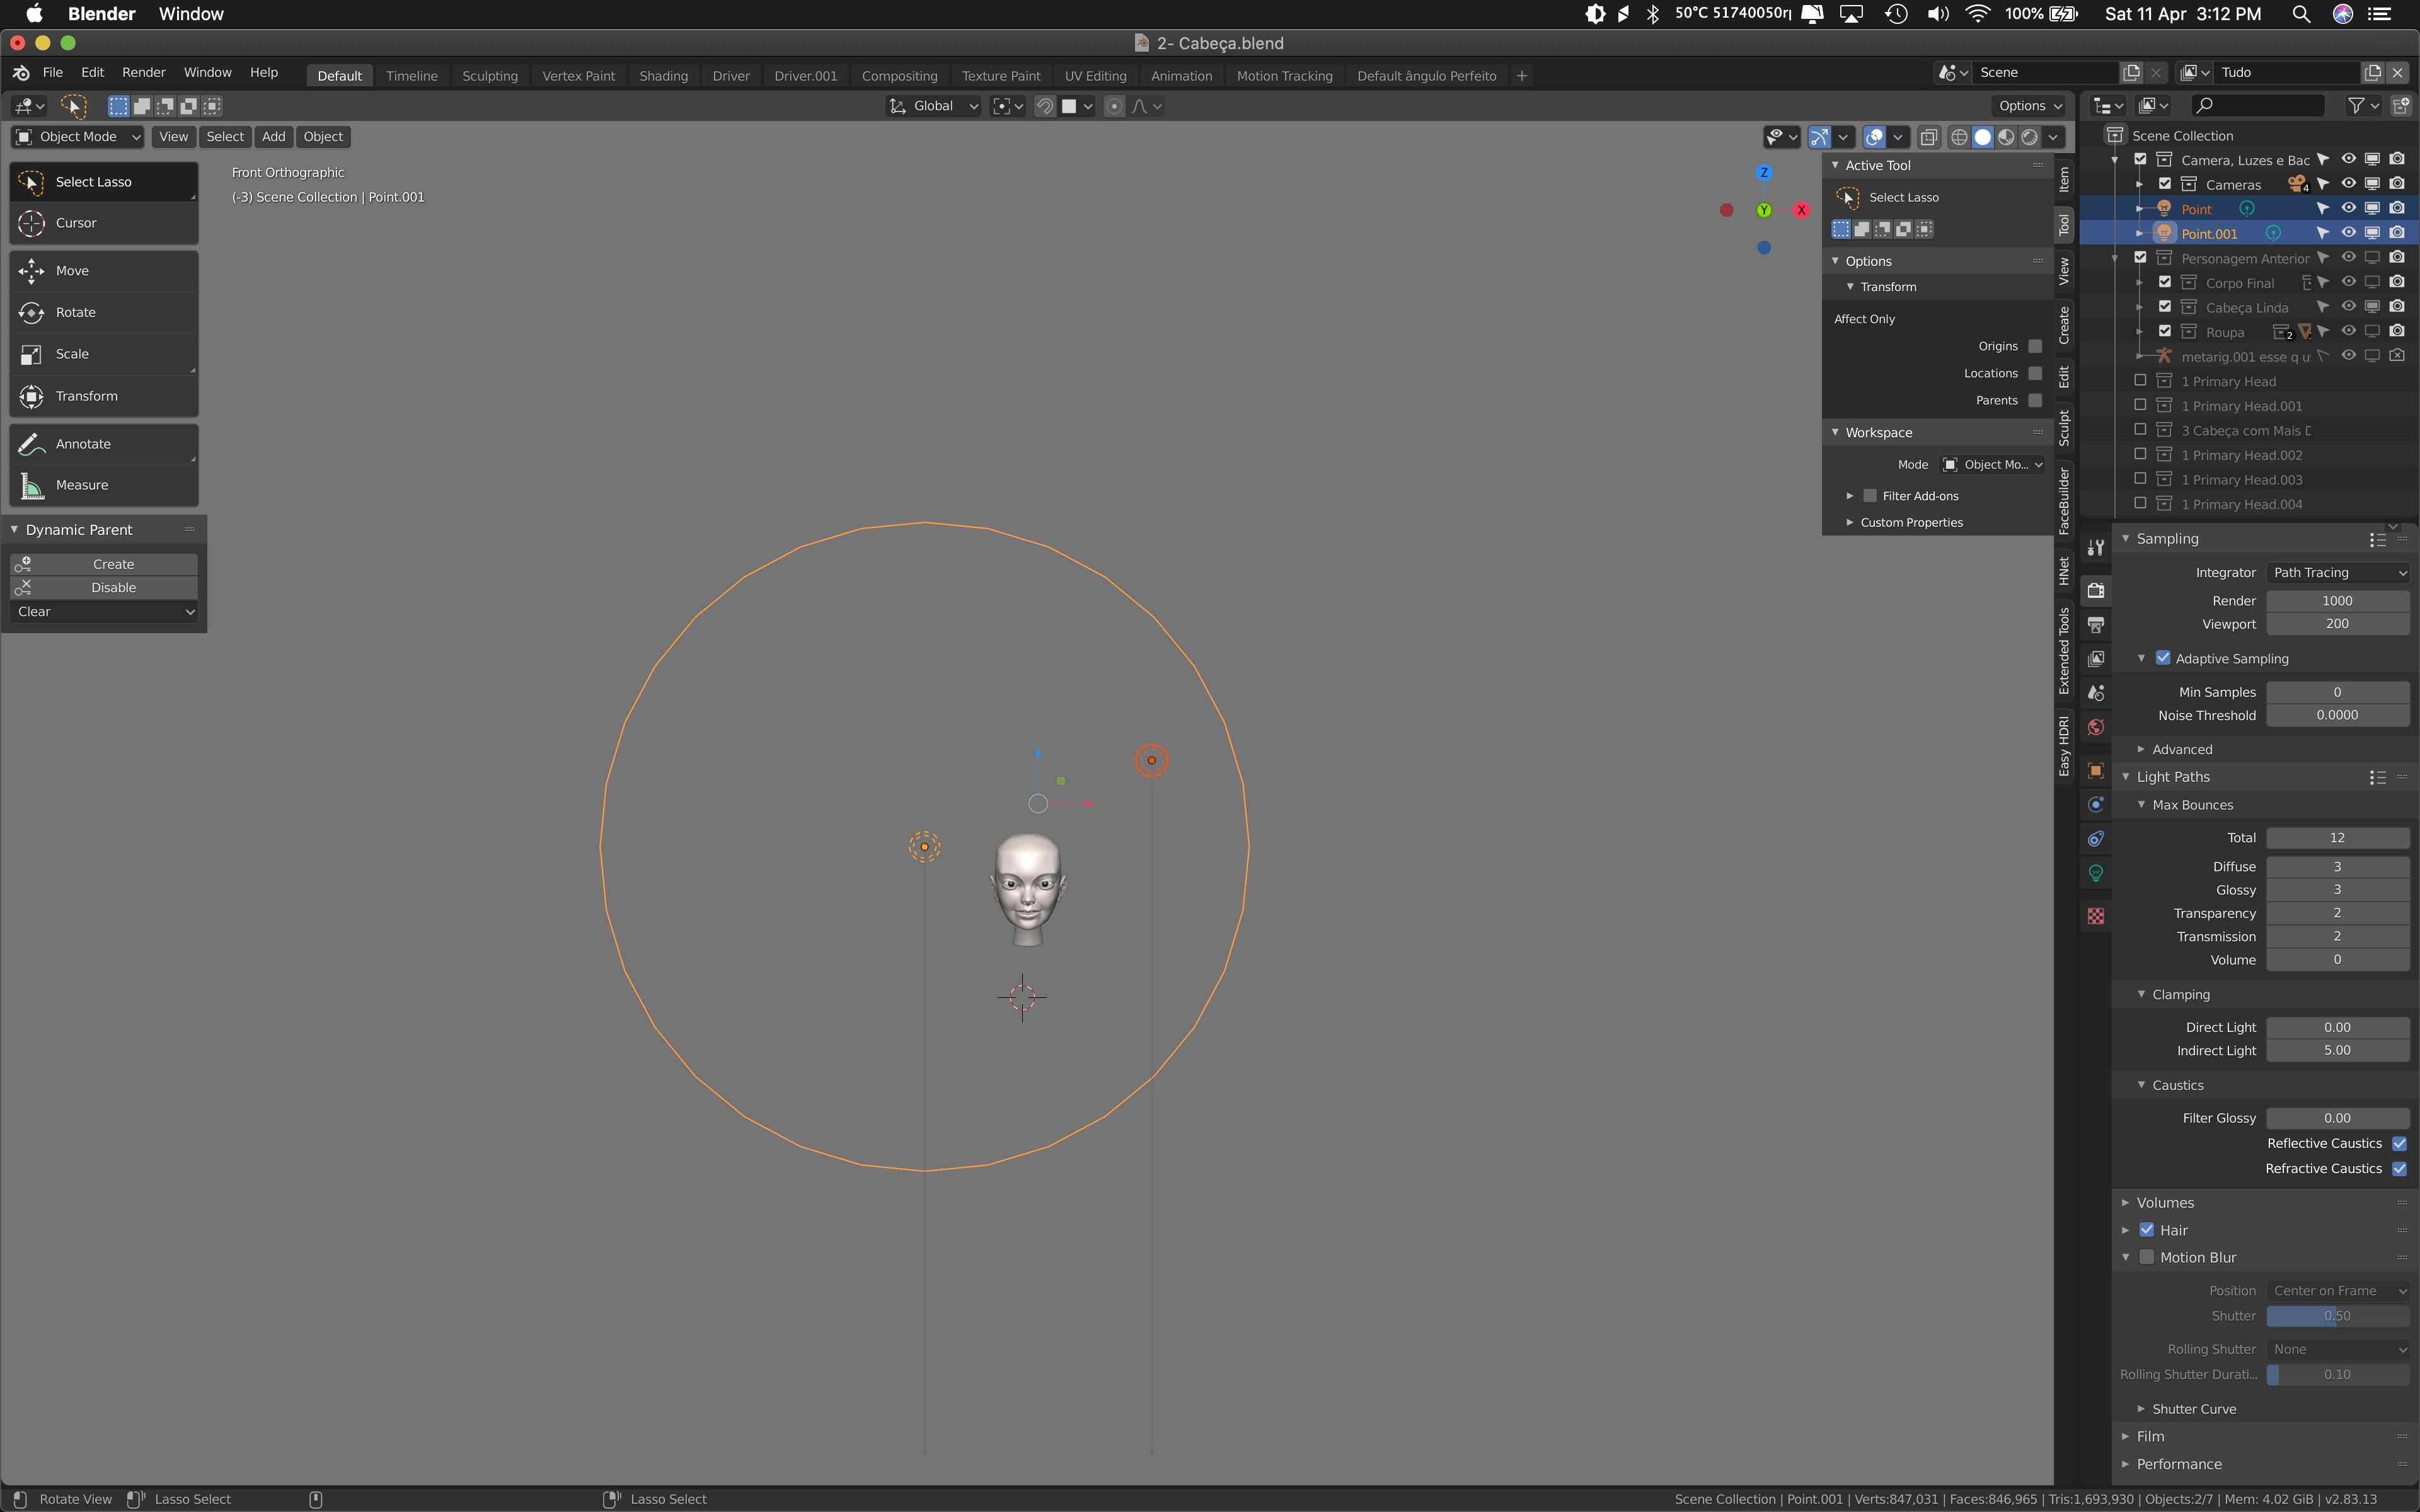This screenshot has width=2420, height=1512.
Task: Open the UV Editing workspace tab
Action: pos(1095,76)
